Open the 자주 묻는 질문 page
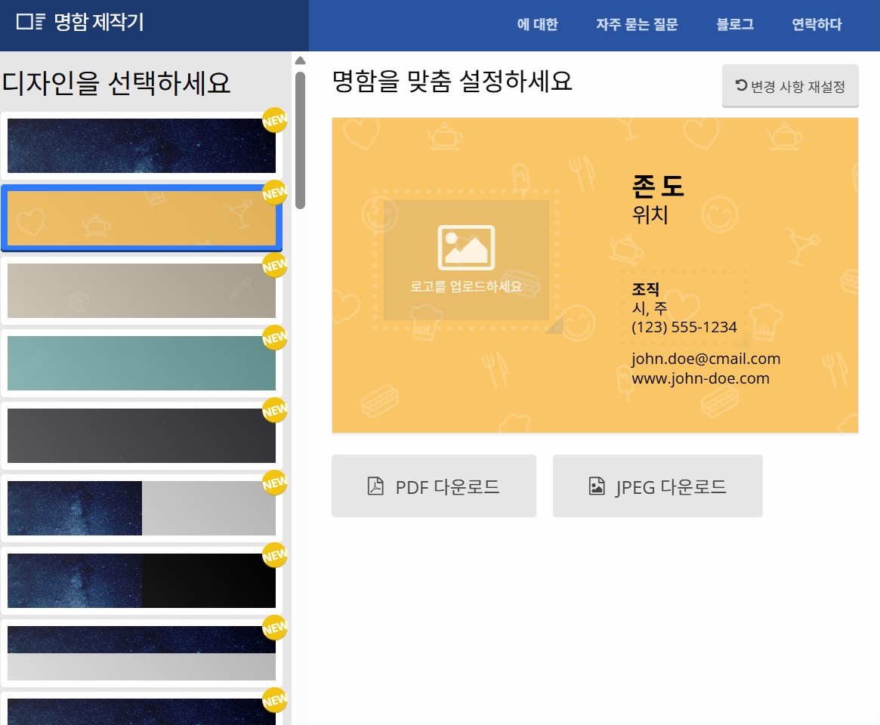 [x=637, y=24]
